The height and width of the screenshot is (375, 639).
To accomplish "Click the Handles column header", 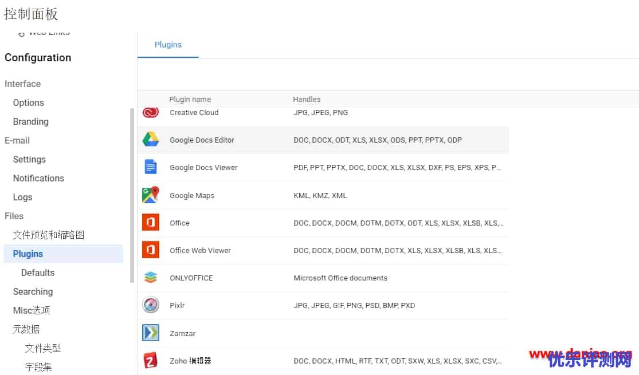I will pyautogui.click(x=307, y=99).
